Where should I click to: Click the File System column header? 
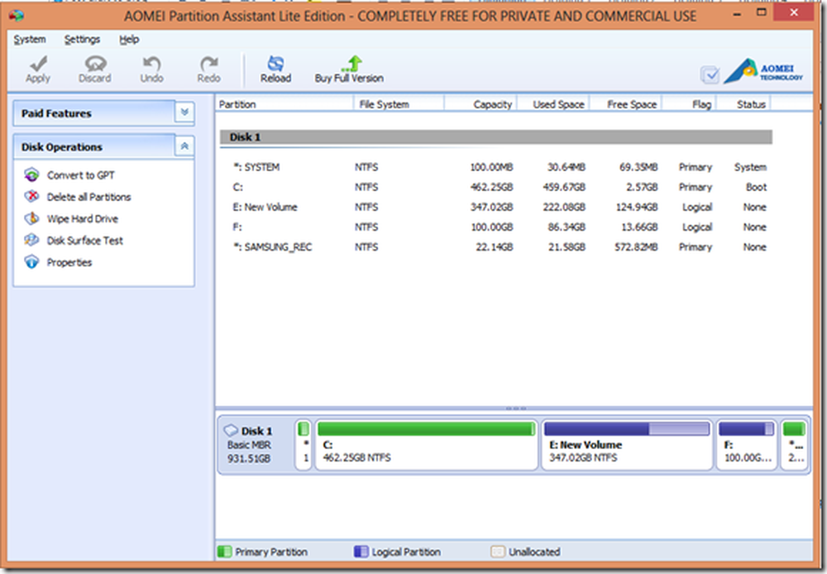coord(399,104)
